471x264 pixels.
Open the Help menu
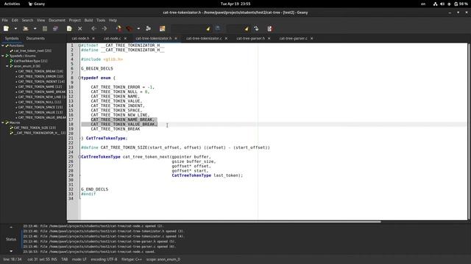(x=113, y=21)
